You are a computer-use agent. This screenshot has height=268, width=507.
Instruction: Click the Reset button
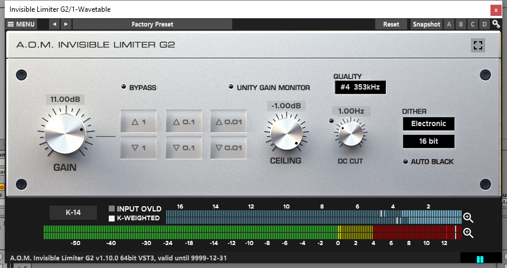391,24
